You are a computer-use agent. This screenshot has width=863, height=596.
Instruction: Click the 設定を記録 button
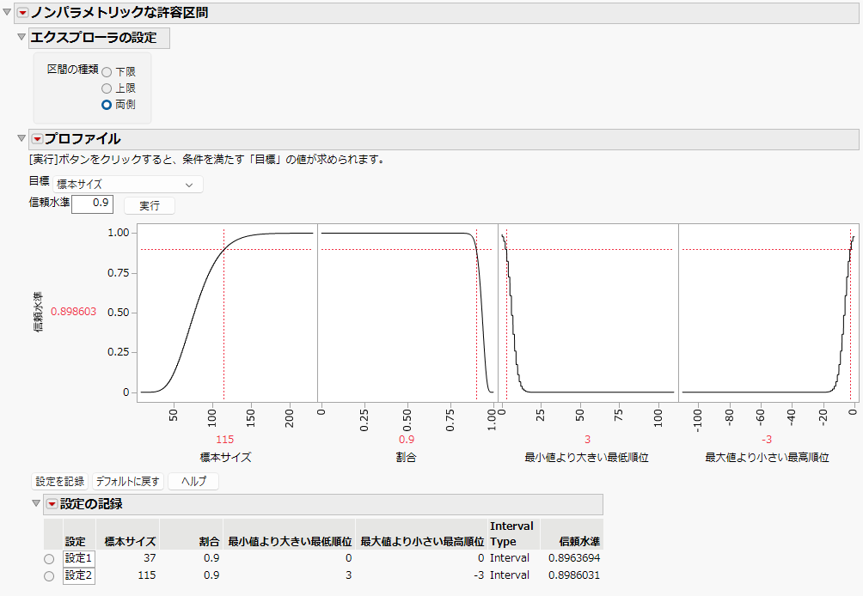point(60,482)
